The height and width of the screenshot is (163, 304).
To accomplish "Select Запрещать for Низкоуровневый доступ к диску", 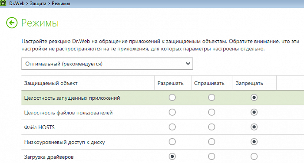I will click(254, 142).
